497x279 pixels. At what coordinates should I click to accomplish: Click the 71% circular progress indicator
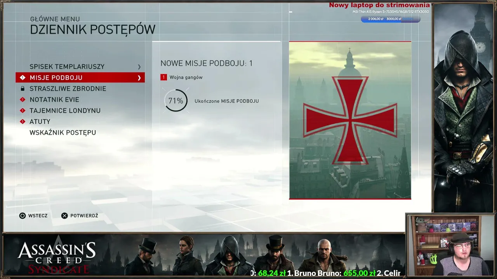tap(176, 101)
